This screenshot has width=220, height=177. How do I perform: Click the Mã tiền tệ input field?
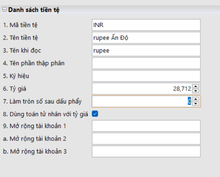[x=146, y=25]
